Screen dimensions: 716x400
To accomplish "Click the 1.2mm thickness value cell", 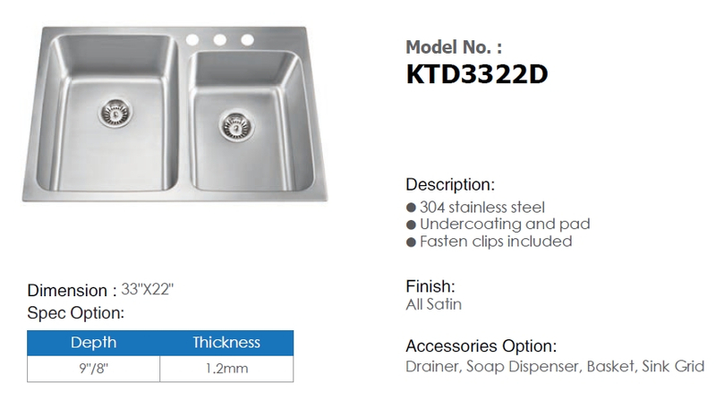I will tap(226, 369).
